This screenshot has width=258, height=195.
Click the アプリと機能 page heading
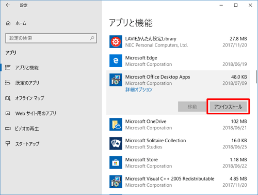pyautogui.click(x=131, y=23)
